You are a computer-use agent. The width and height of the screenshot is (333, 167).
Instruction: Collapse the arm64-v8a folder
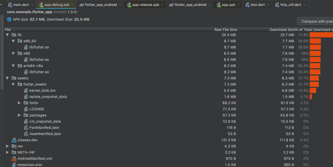(13, 66)
